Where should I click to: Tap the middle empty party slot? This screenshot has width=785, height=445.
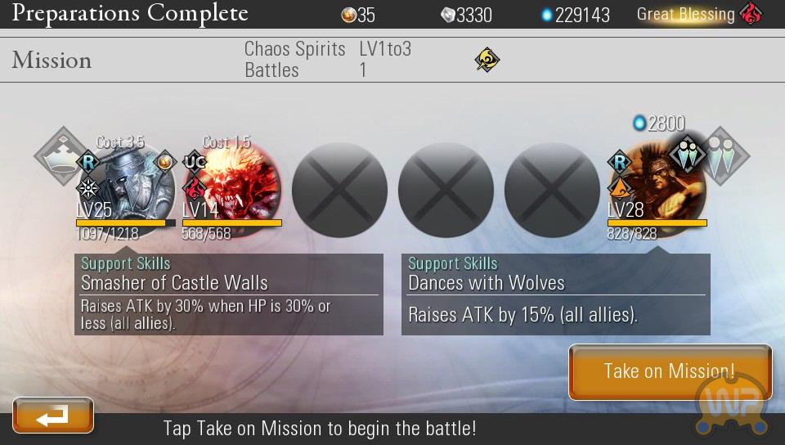(x=446, y=191)
